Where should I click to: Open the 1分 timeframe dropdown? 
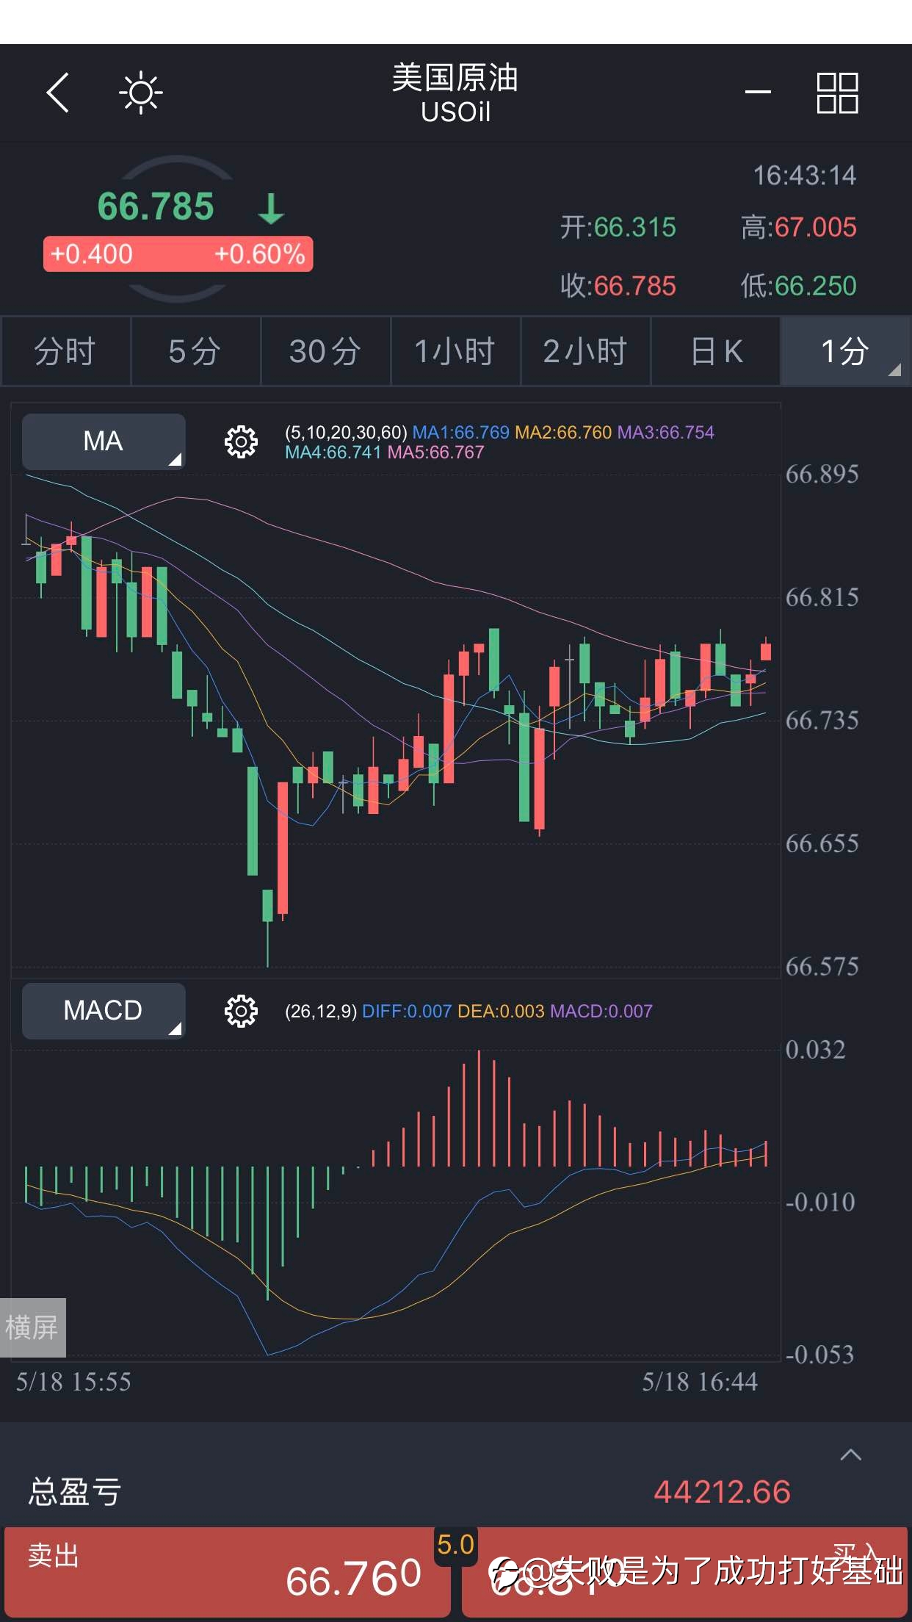point(845,351)
